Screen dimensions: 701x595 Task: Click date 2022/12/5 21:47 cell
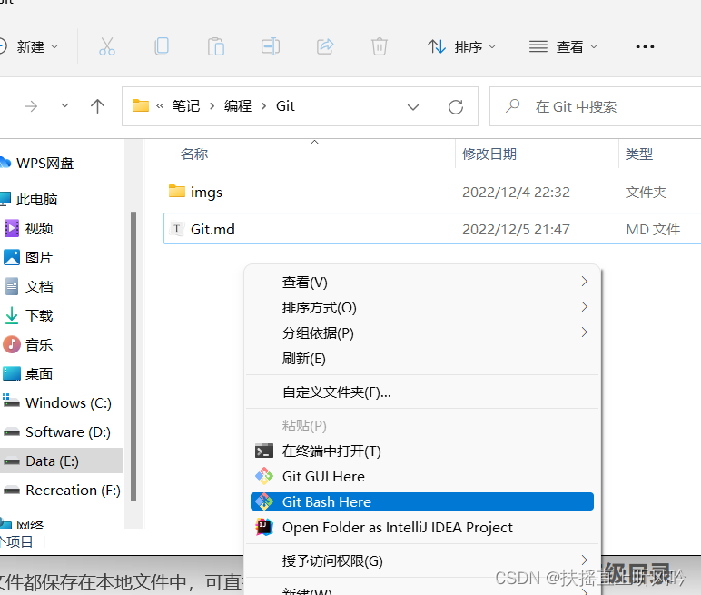point(516,229)
